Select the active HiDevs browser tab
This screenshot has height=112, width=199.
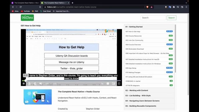55,3
